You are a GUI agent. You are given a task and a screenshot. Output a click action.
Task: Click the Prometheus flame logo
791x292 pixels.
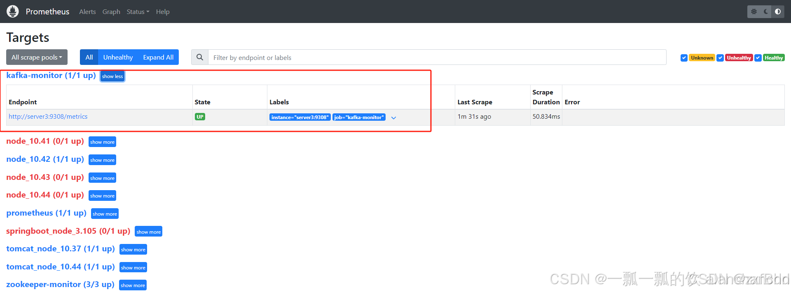13,11
